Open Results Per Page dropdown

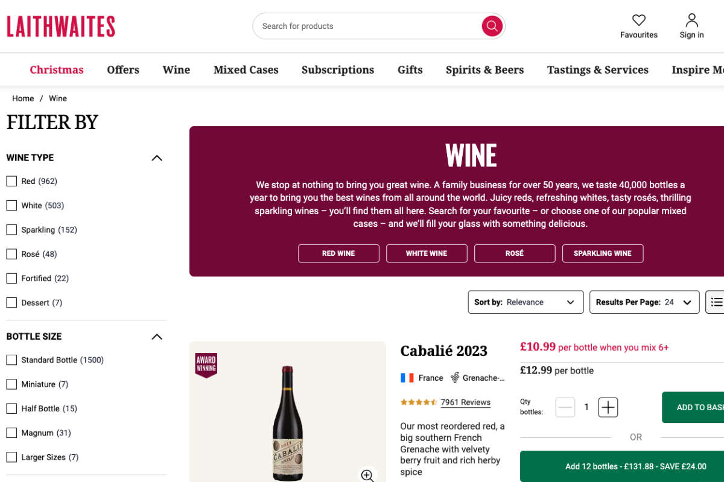tap(644, 302)
